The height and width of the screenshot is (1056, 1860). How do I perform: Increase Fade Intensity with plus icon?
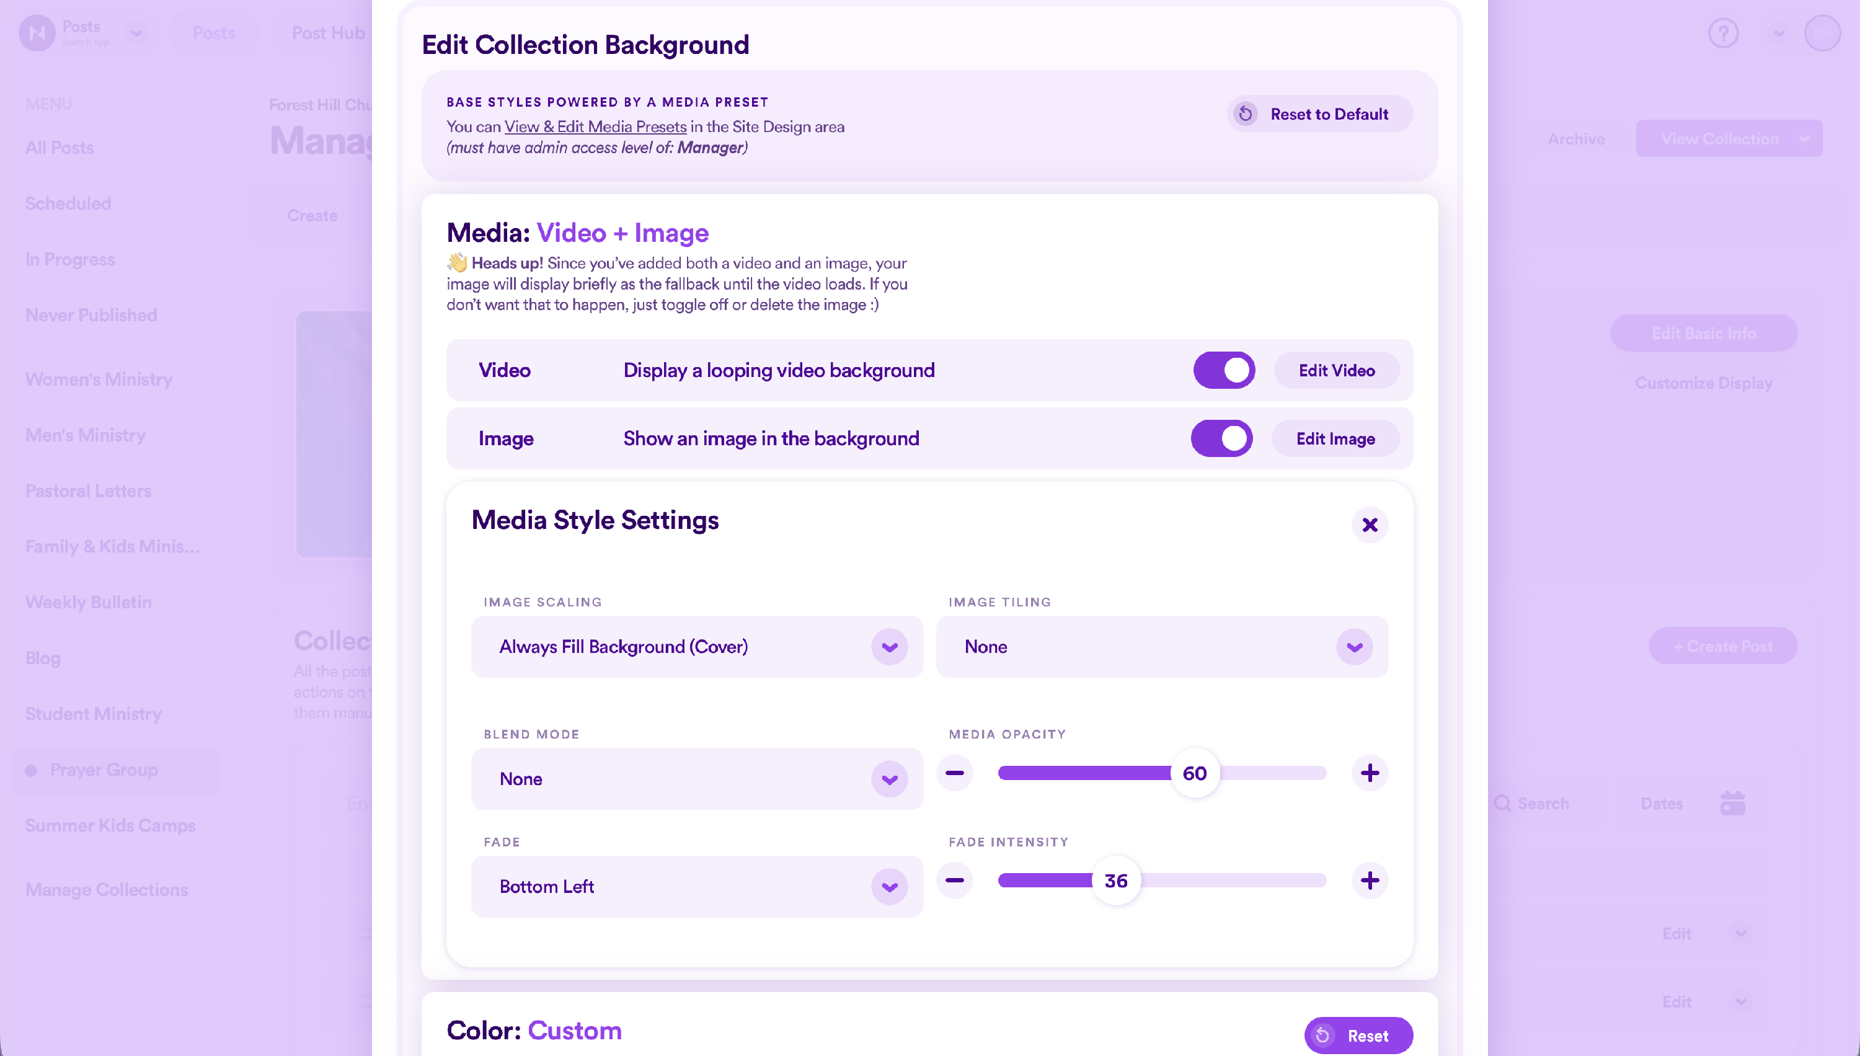[1369, 881]
